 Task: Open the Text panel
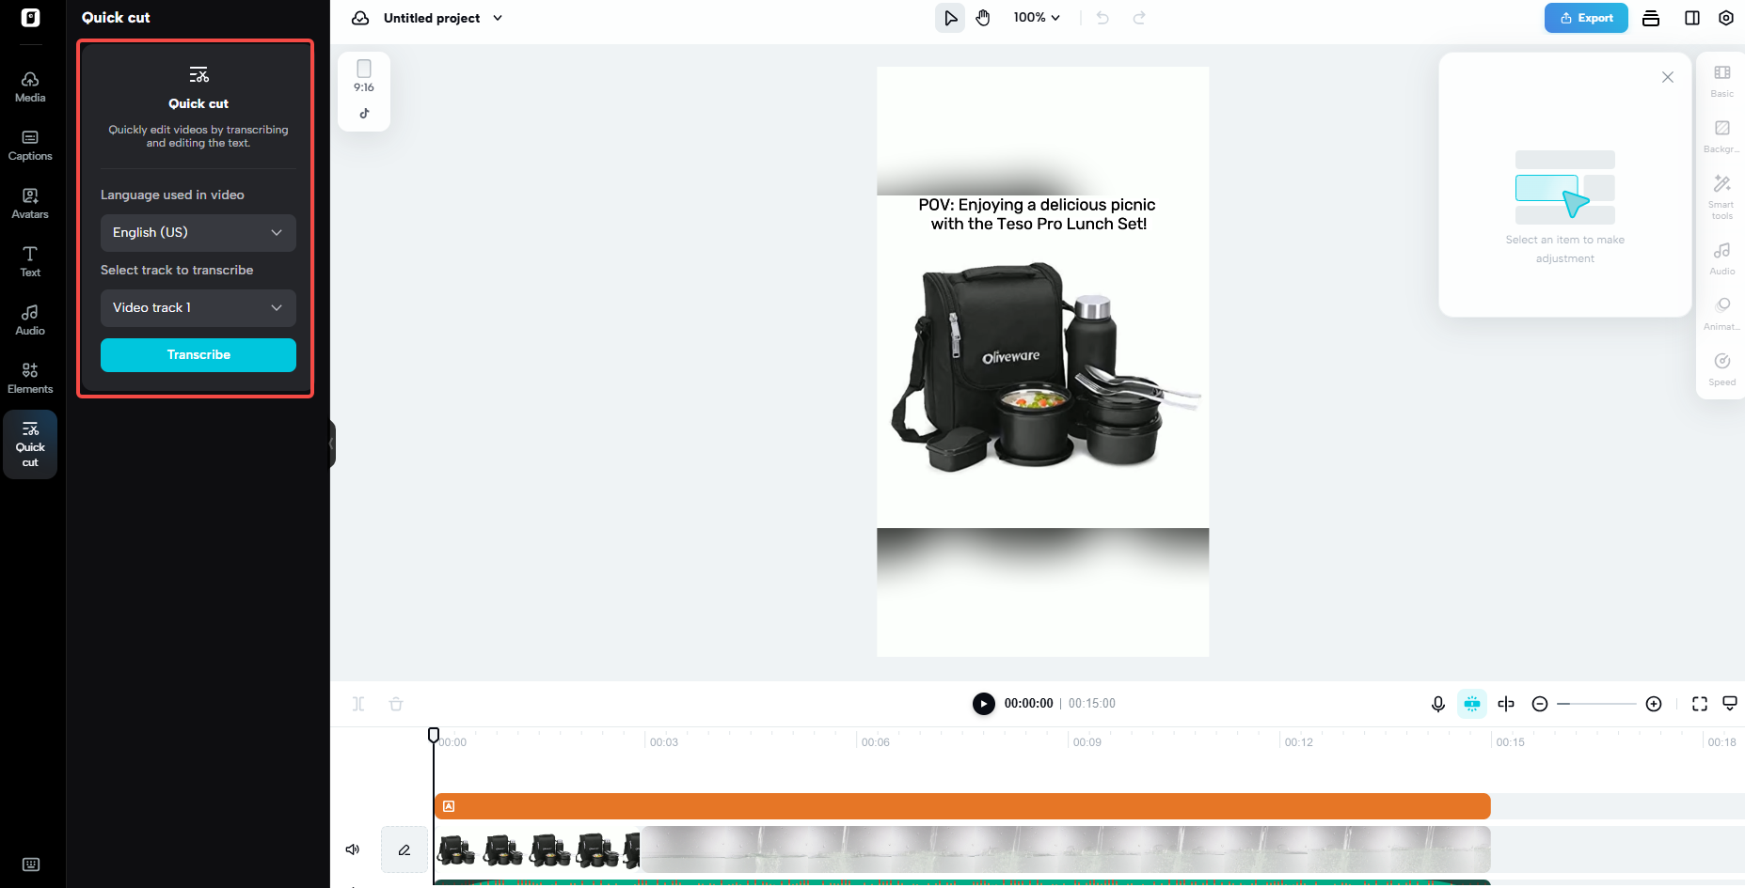[30, 261]
